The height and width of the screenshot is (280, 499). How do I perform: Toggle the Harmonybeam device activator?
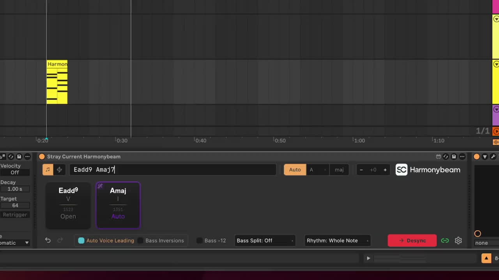[x=42, y=157]
